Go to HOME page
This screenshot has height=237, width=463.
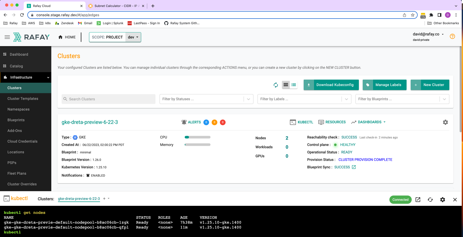point(67,37)
